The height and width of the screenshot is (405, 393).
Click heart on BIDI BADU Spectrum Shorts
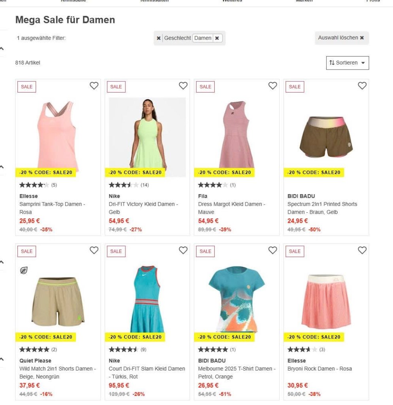(362, 86)
